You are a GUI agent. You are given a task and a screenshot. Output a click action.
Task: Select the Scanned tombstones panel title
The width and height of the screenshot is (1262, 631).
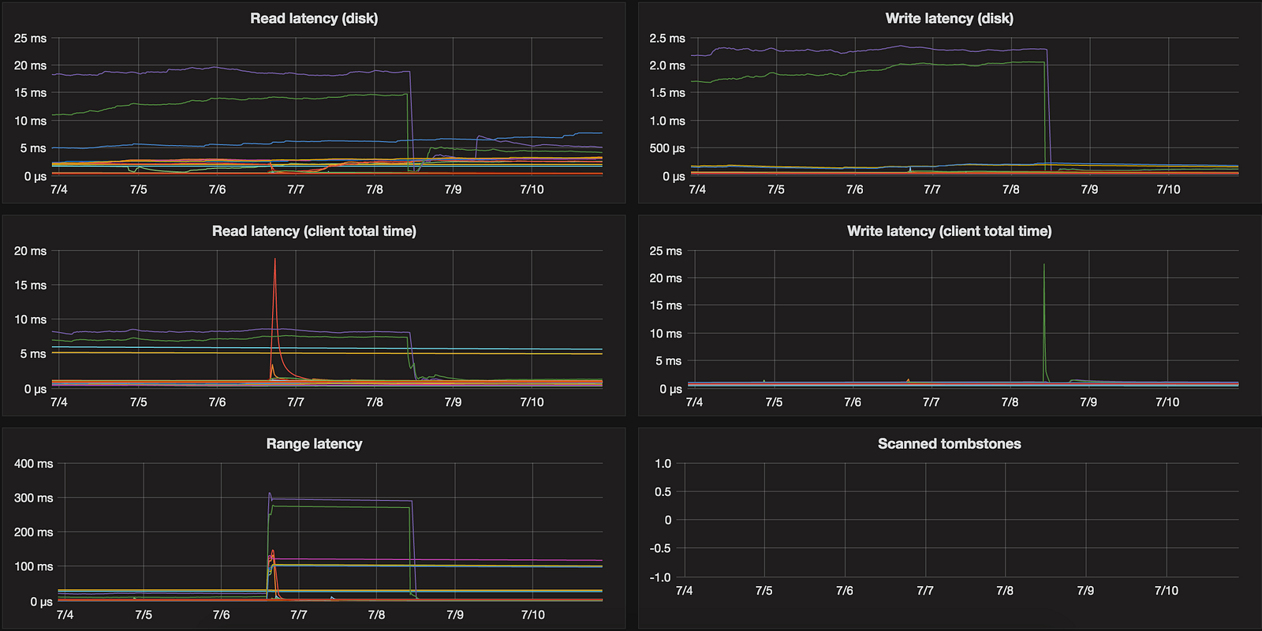(950, 443)
